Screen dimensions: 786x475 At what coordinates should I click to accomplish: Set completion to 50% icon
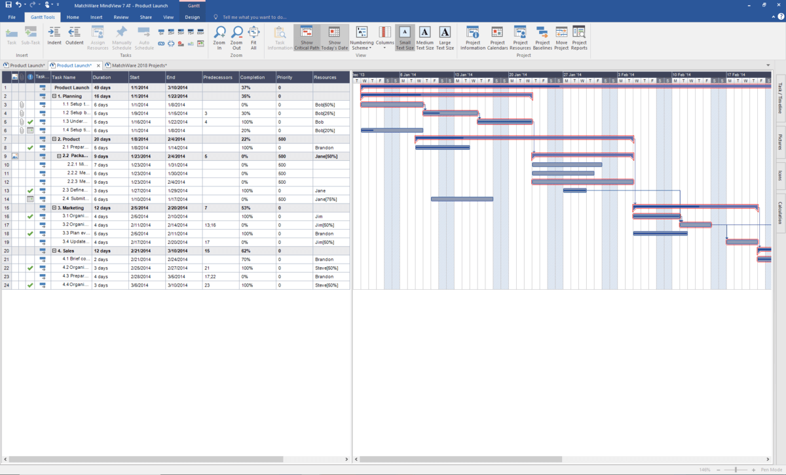pyautogui.click(x=181, y=31)
